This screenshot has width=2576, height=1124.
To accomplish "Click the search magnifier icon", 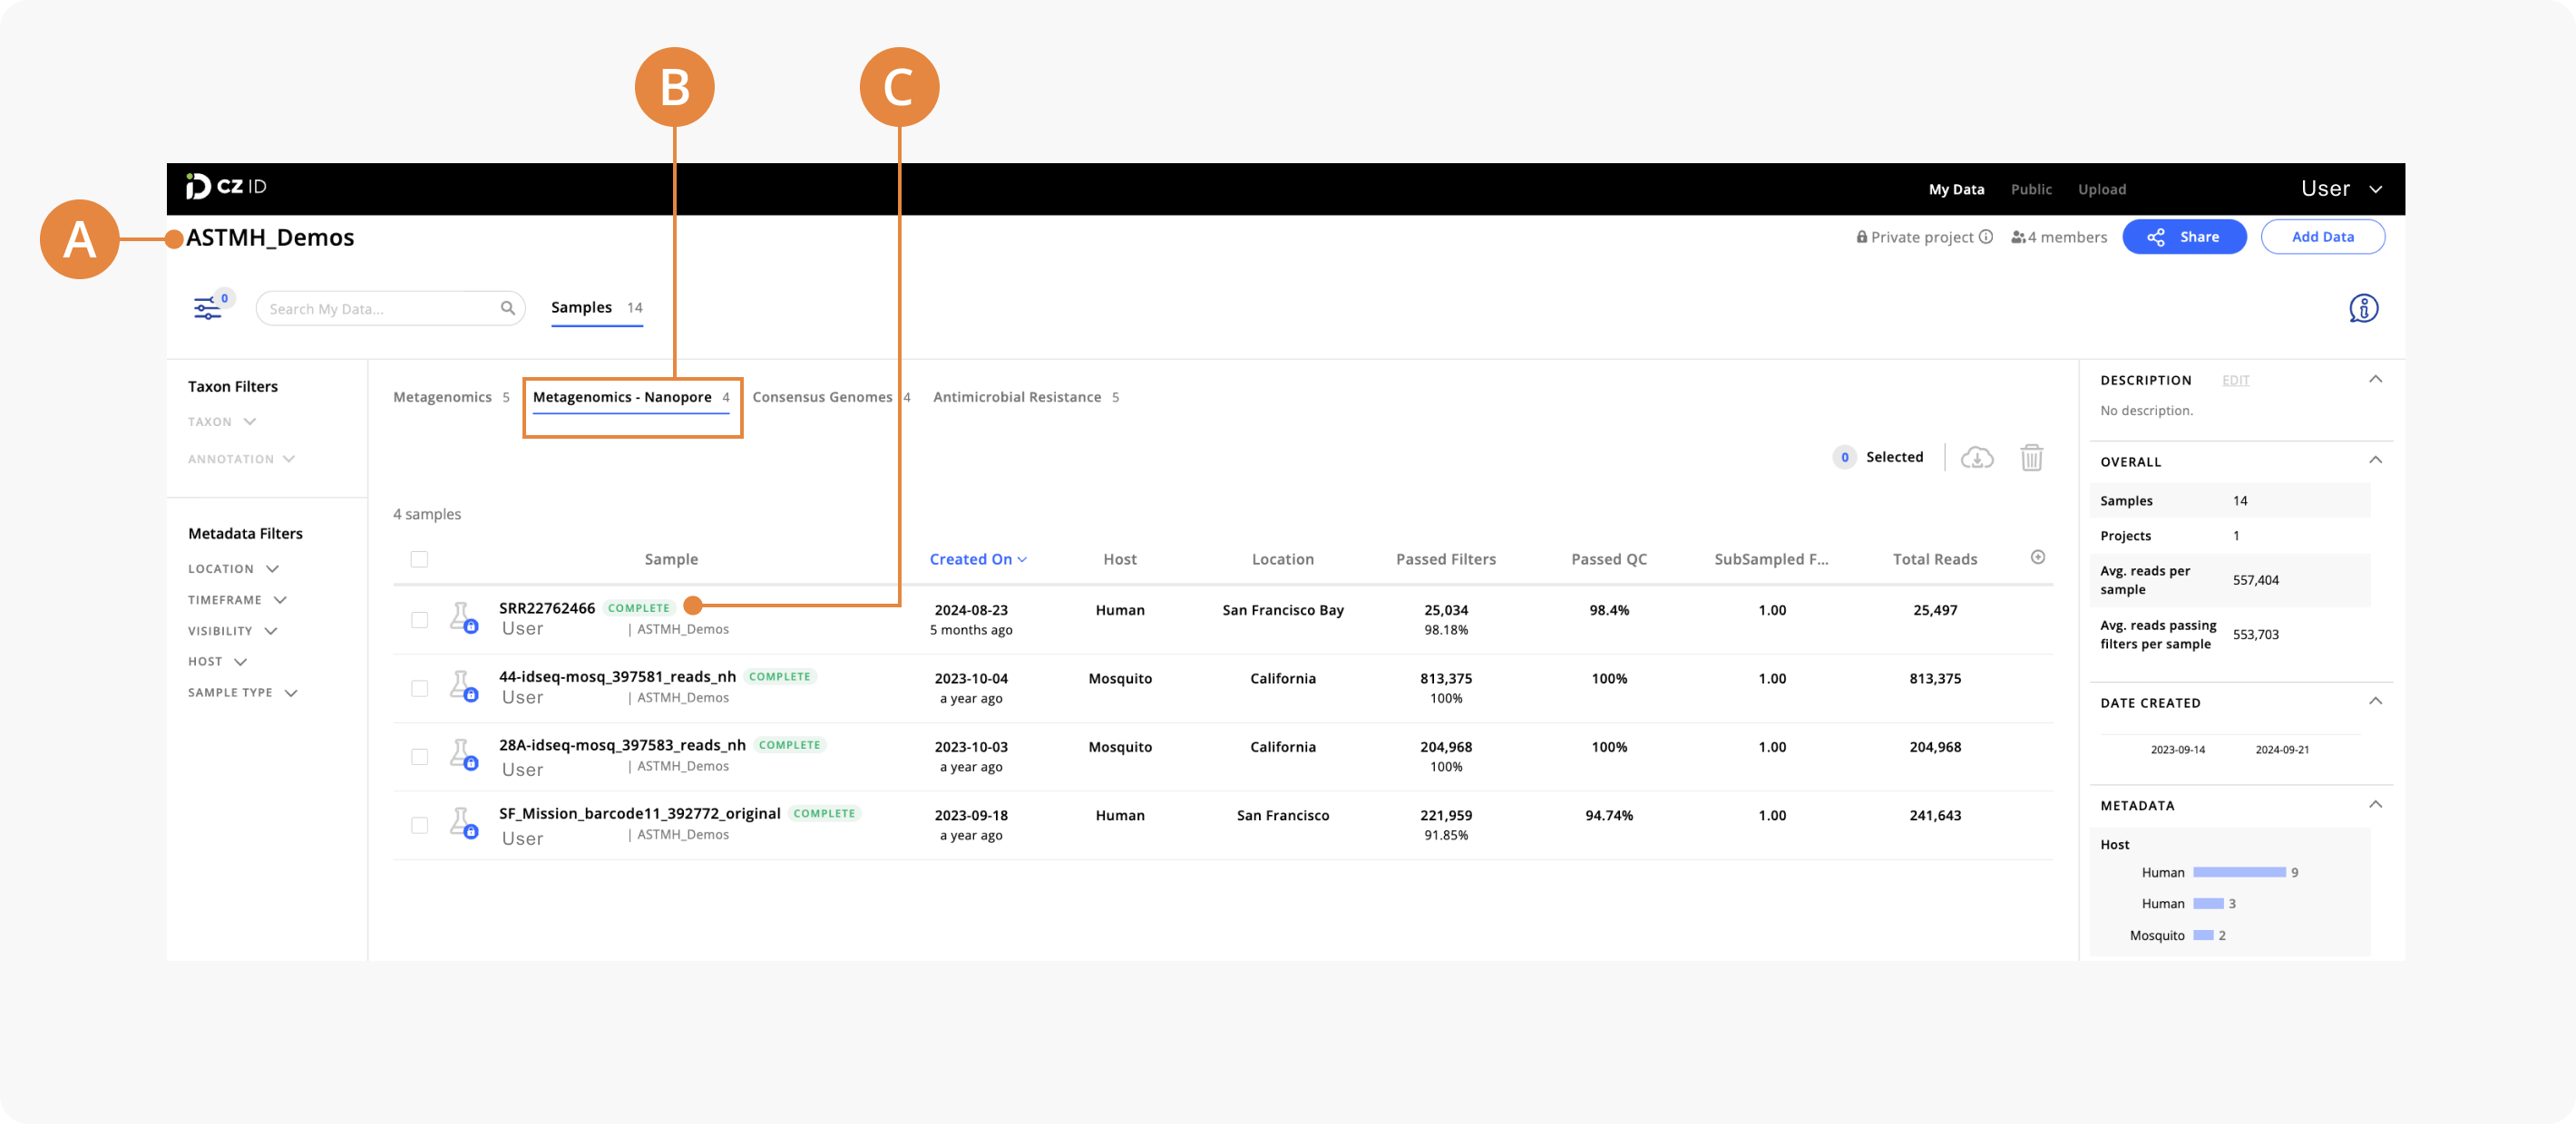I will 508,307.
